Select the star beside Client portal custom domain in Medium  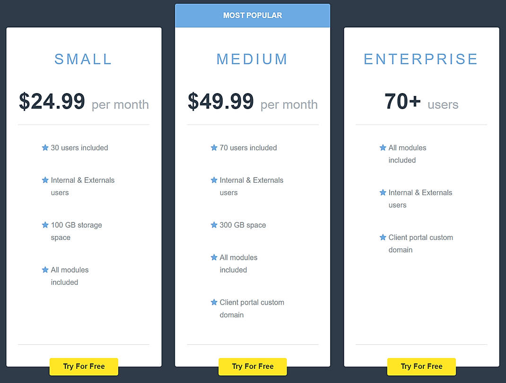coord(213,303)
